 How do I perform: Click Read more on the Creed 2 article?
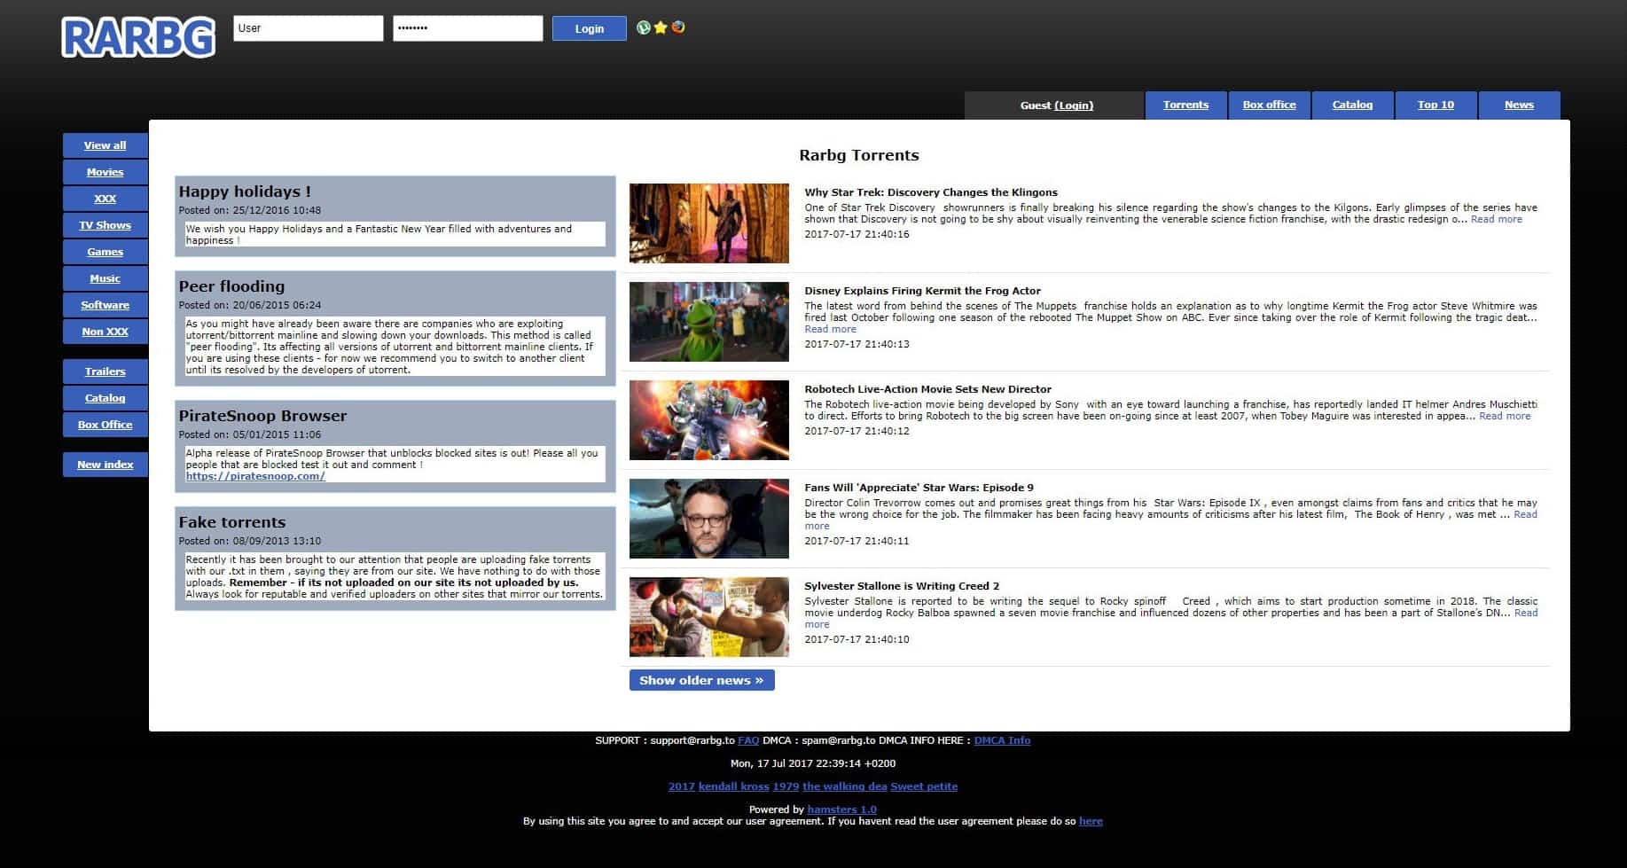click(x=1526, y=613)
